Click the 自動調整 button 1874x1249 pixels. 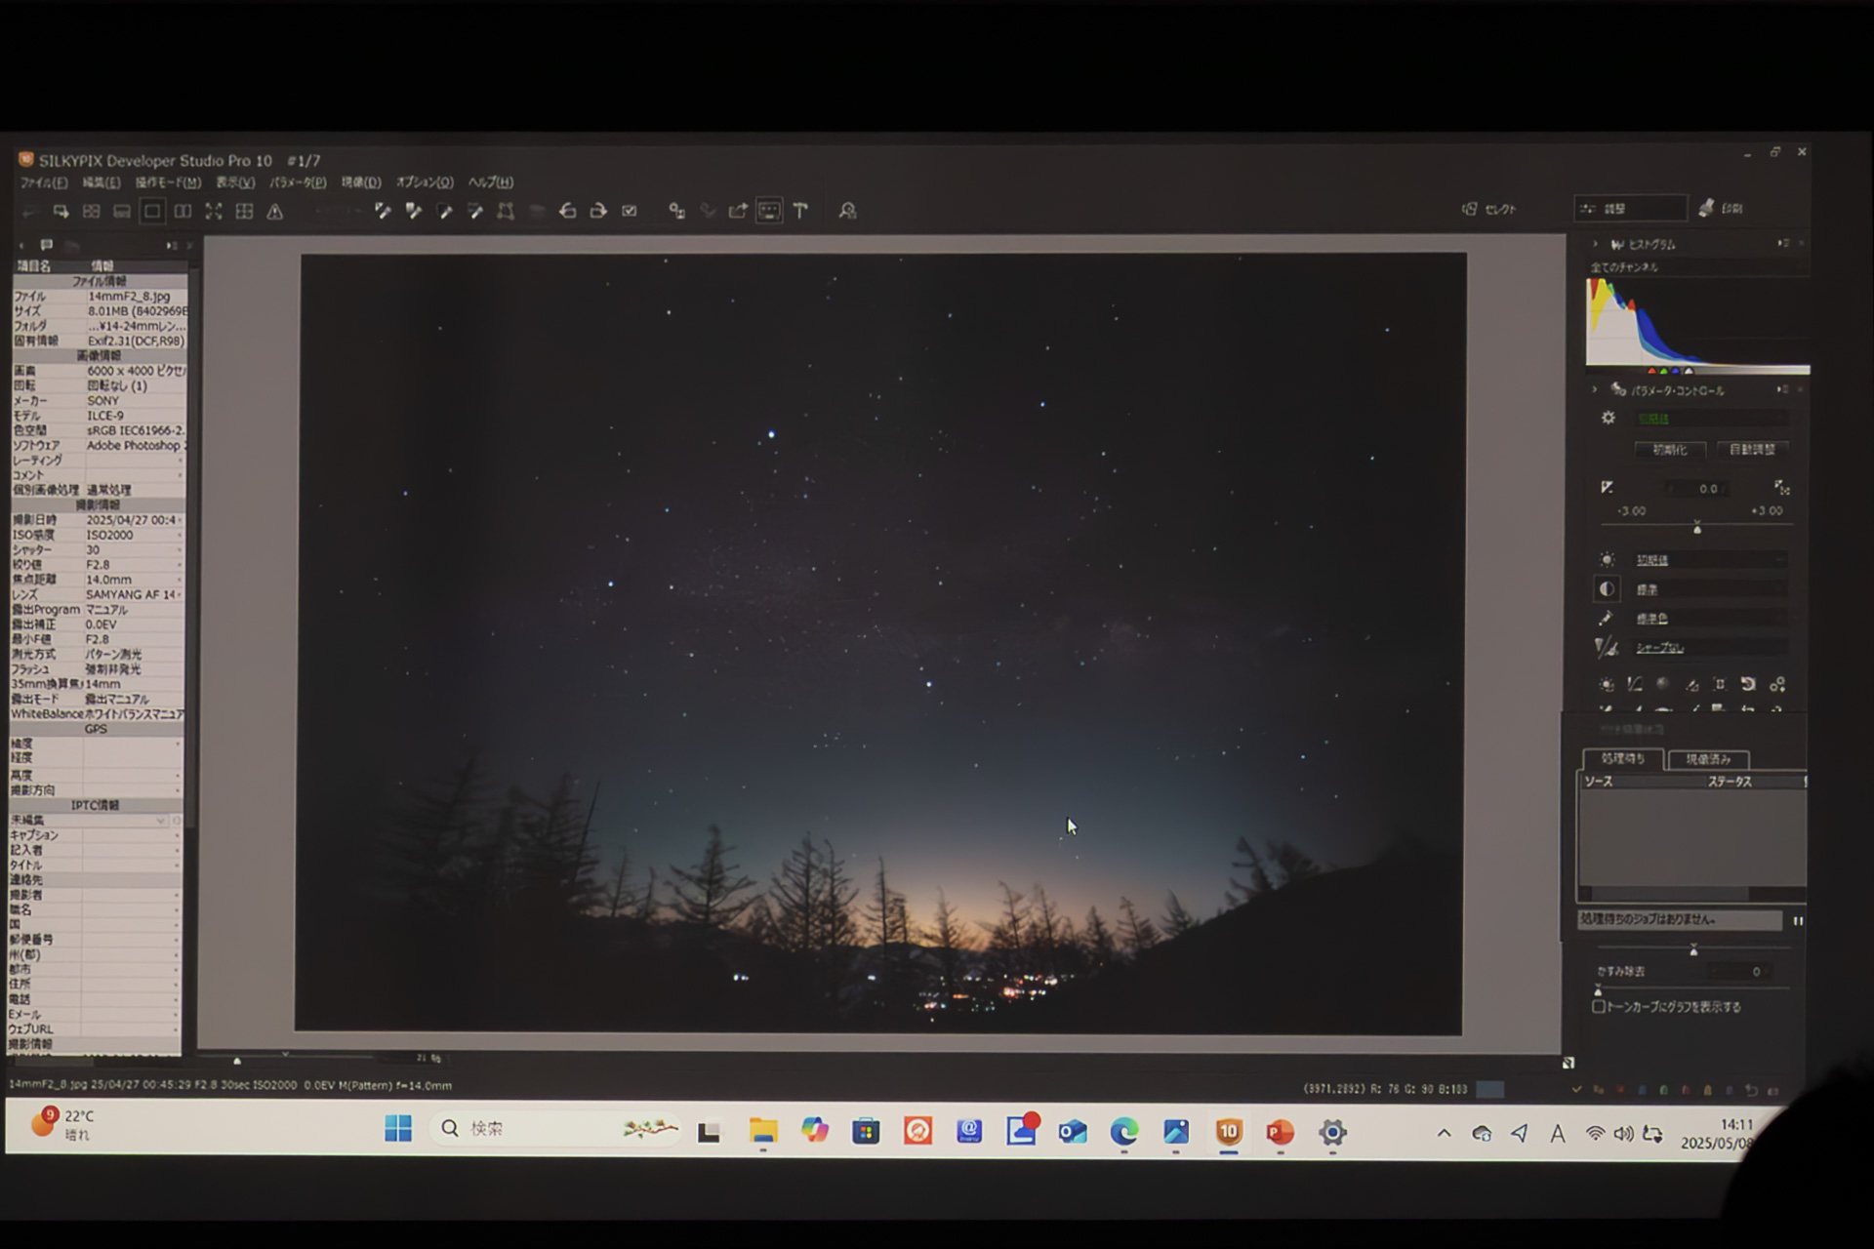pyautogui.click(x=1752, y=450)
